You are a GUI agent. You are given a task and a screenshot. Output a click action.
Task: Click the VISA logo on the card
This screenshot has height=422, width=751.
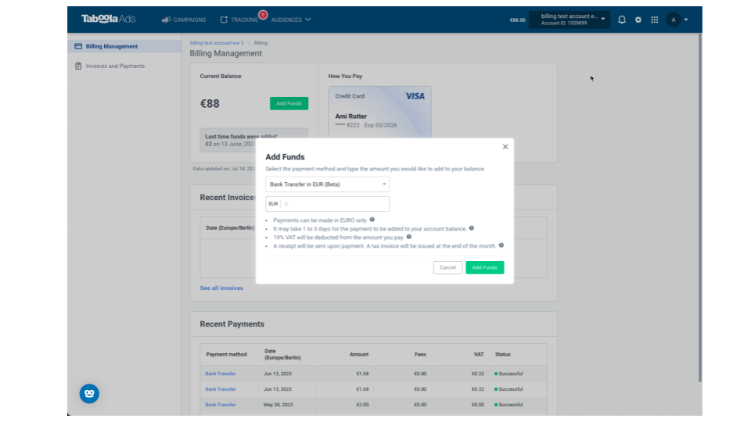[415, 96]
